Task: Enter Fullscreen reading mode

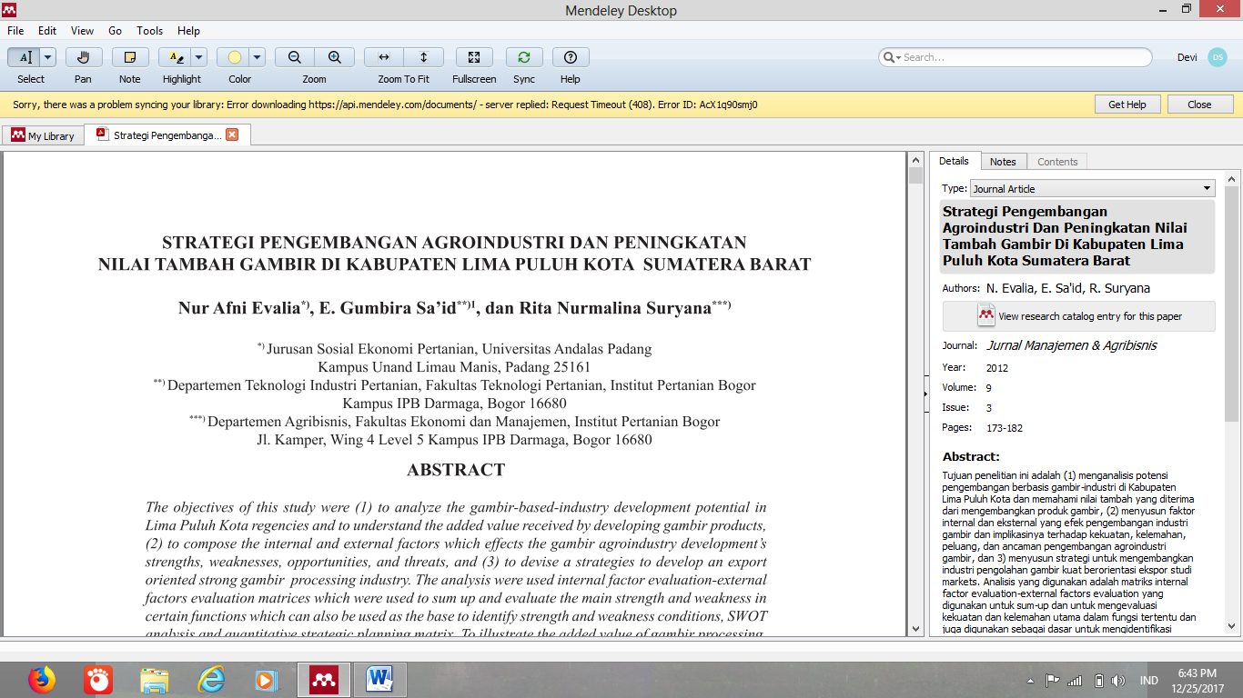Action: tap(474, 57)
